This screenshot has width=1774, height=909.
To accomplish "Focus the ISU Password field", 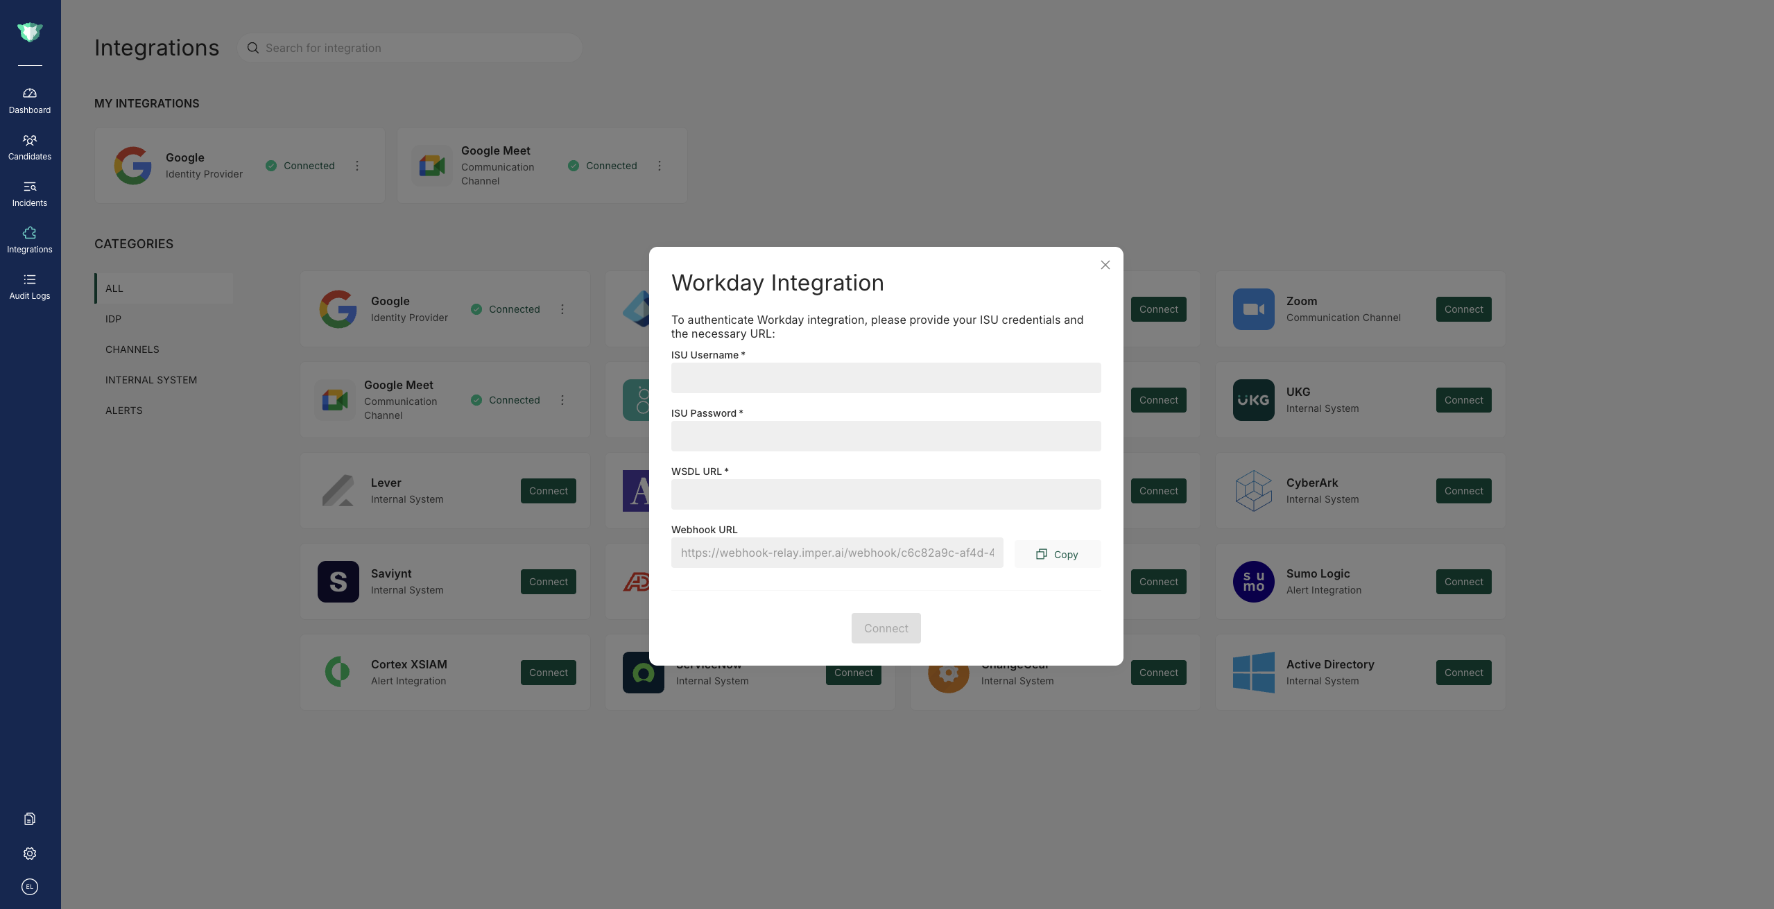I will [x=886, y=436].
